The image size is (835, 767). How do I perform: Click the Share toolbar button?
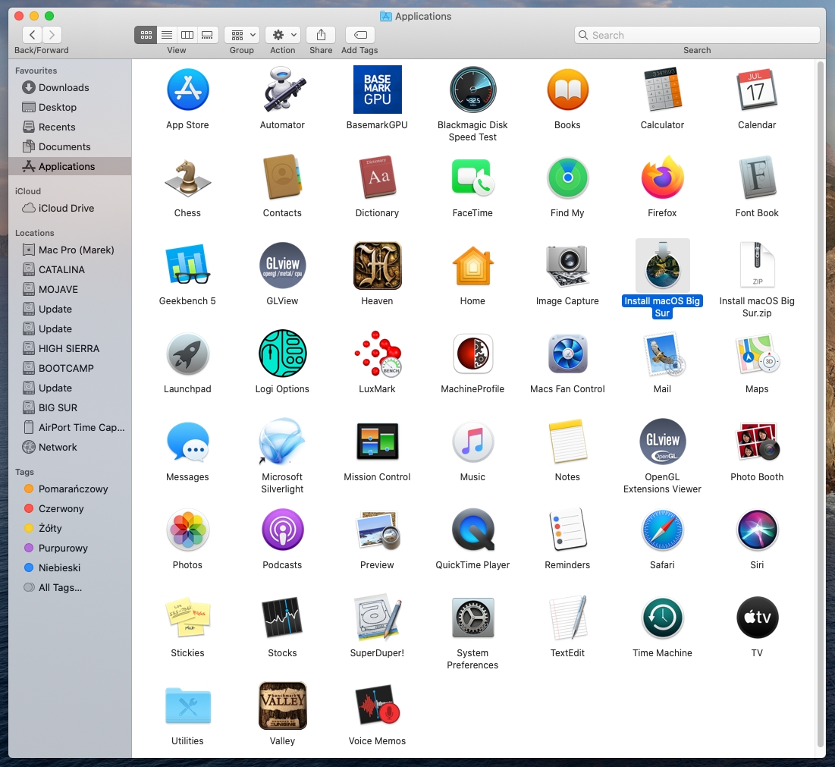point(321,35)
